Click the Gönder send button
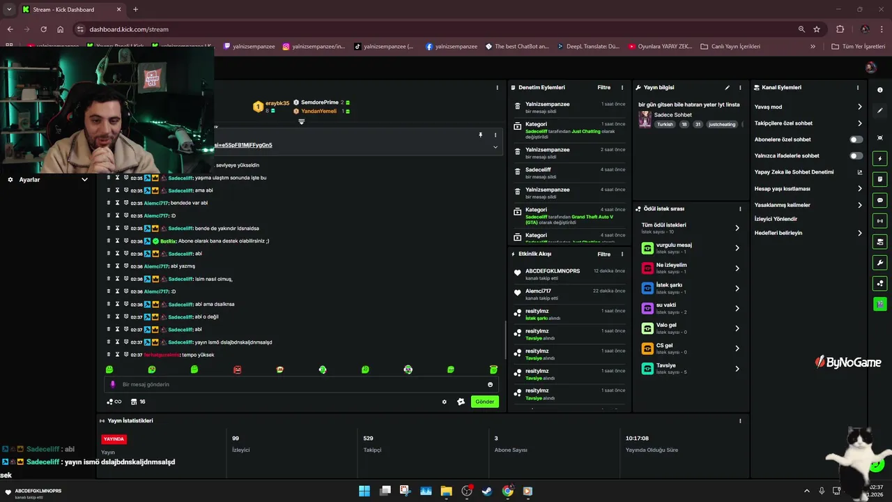This screenshot has height=502, width=892. [x=485, y=402]
